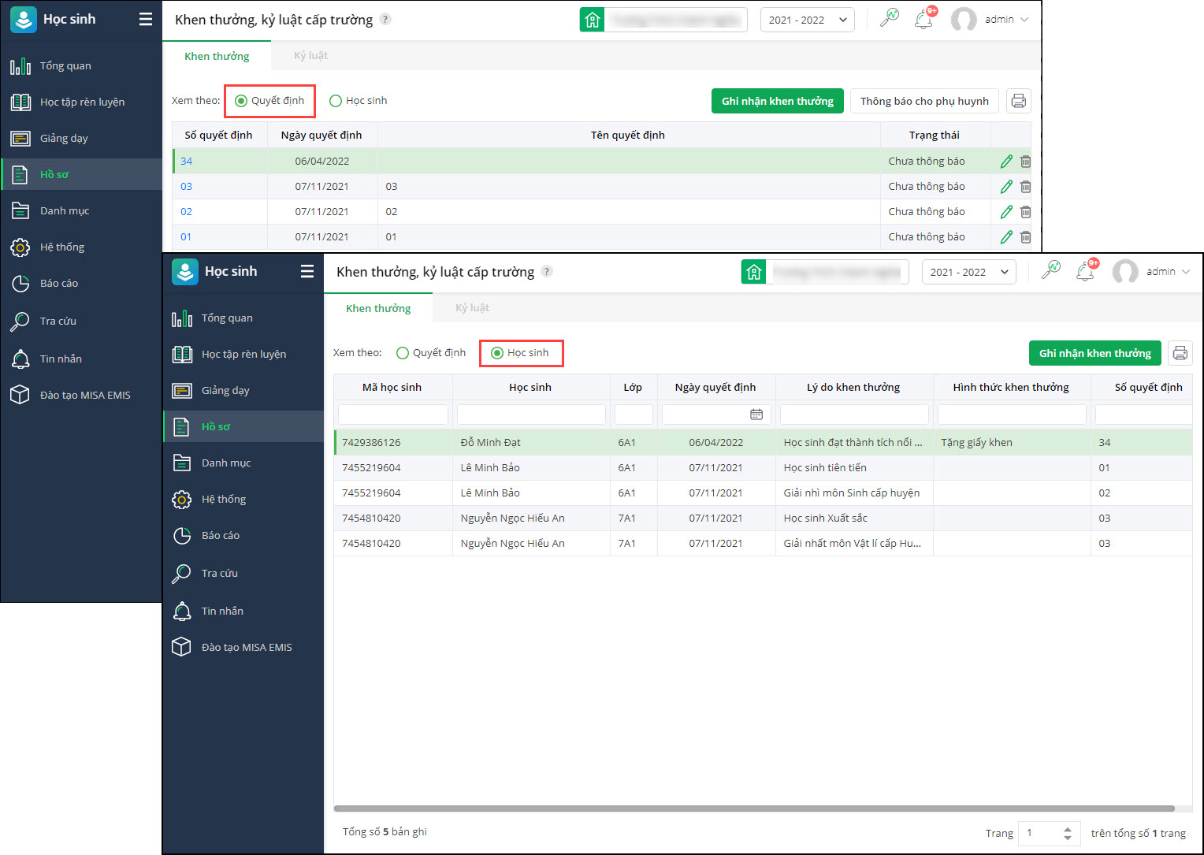Click the edit pencil icon for decision 34

1006,162
